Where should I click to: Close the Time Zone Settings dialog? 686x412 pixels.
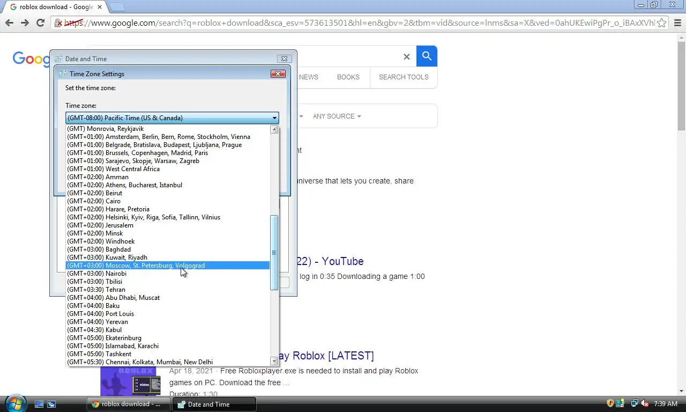(x=278, y=73)
